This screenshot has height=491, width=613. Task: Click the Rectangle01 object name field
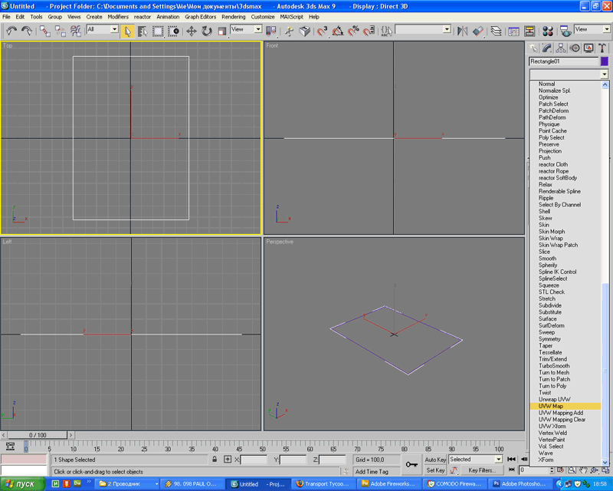564,61
